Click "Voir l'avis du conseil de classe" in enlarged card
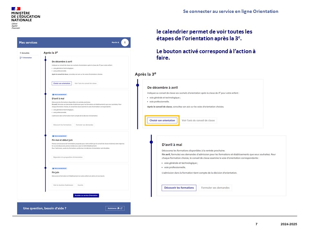The width and height of the screenshot is (309, 232). (x=198, y=121)
